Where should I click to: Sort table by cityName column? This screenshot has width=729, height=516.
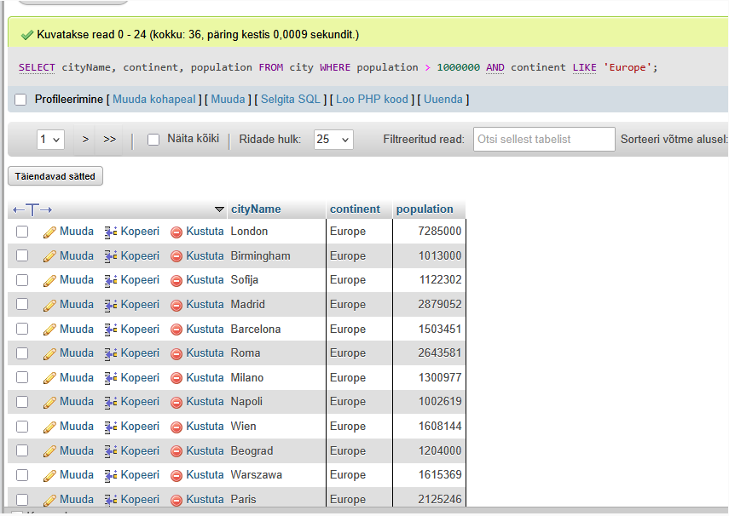(256, 209)
